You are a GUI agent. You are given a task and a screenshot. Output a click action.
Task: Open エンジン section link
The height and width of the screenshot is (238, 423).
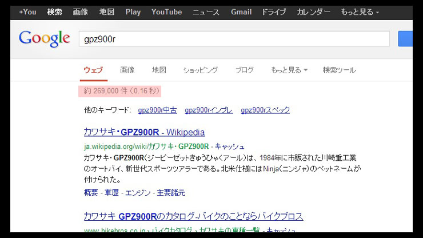(138, 193)
